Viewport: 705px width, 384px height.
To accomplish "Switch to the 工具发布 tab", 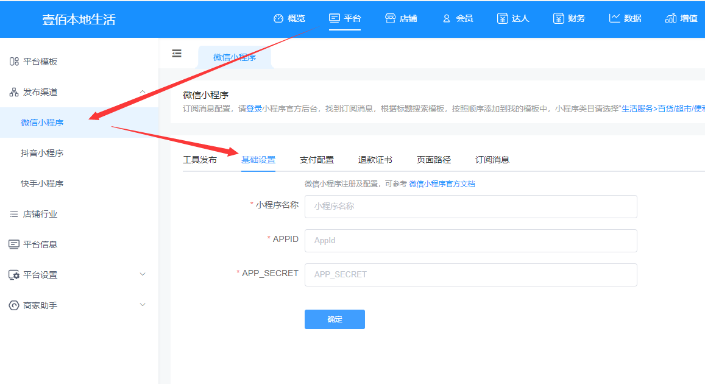I will pos(200,160).
